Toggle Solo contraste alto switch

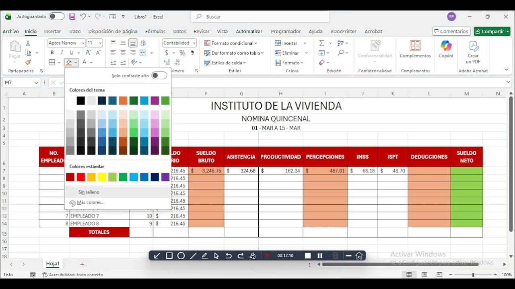click(159, 75)
